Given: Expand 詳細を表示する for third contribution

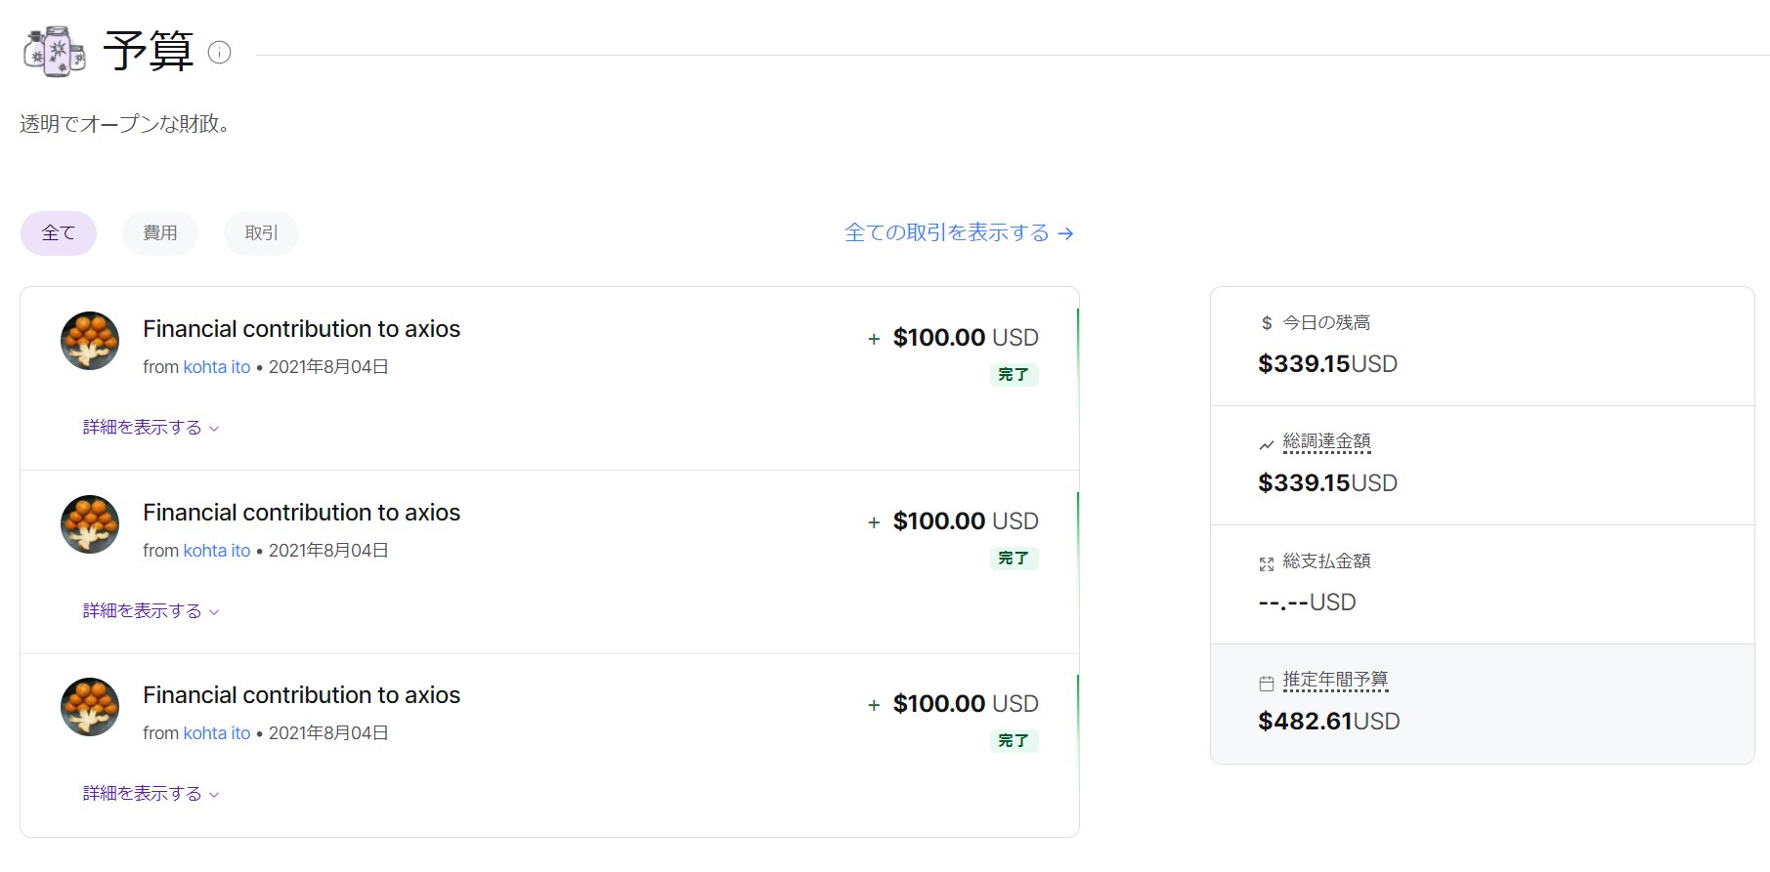Looking at the screenshot, I should pos(151,794).
